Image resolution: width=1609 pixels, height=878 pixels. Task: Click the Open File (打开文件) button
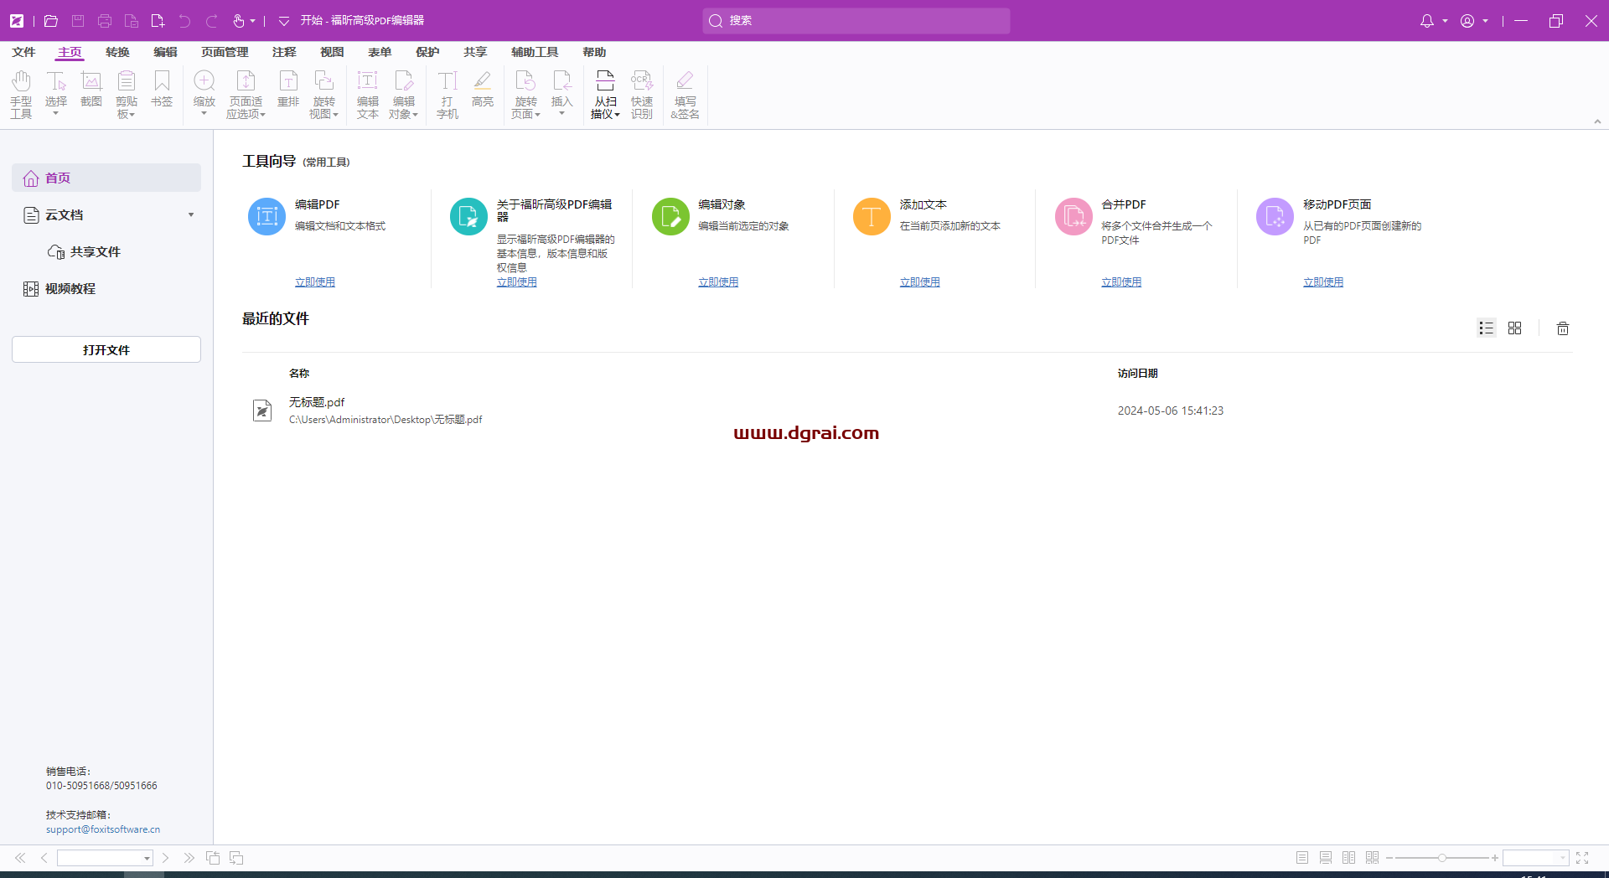coord(106,350)
